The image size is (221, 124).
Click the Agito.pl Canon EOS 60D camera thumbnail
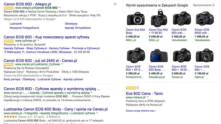[204, 55]
